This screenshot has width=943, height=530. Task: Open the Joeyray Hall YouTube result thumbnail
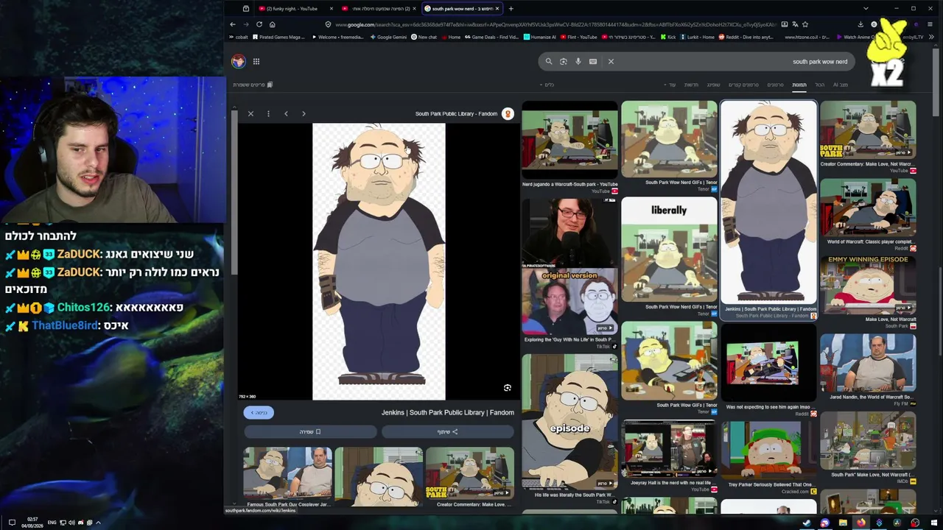[x=669, y=449]
